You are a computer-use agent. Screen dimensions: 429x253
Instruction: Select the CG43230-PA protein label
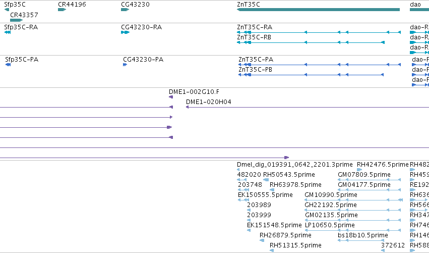143,60
